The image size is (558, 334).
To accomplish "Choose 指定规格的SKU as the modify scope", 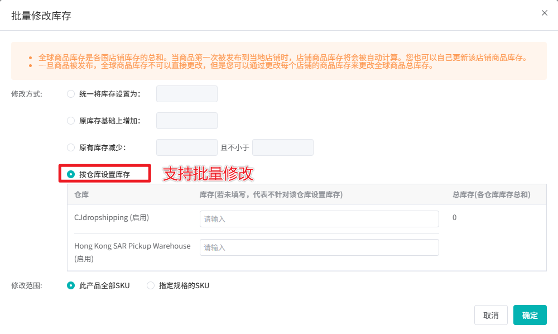I will pos(151,285).
